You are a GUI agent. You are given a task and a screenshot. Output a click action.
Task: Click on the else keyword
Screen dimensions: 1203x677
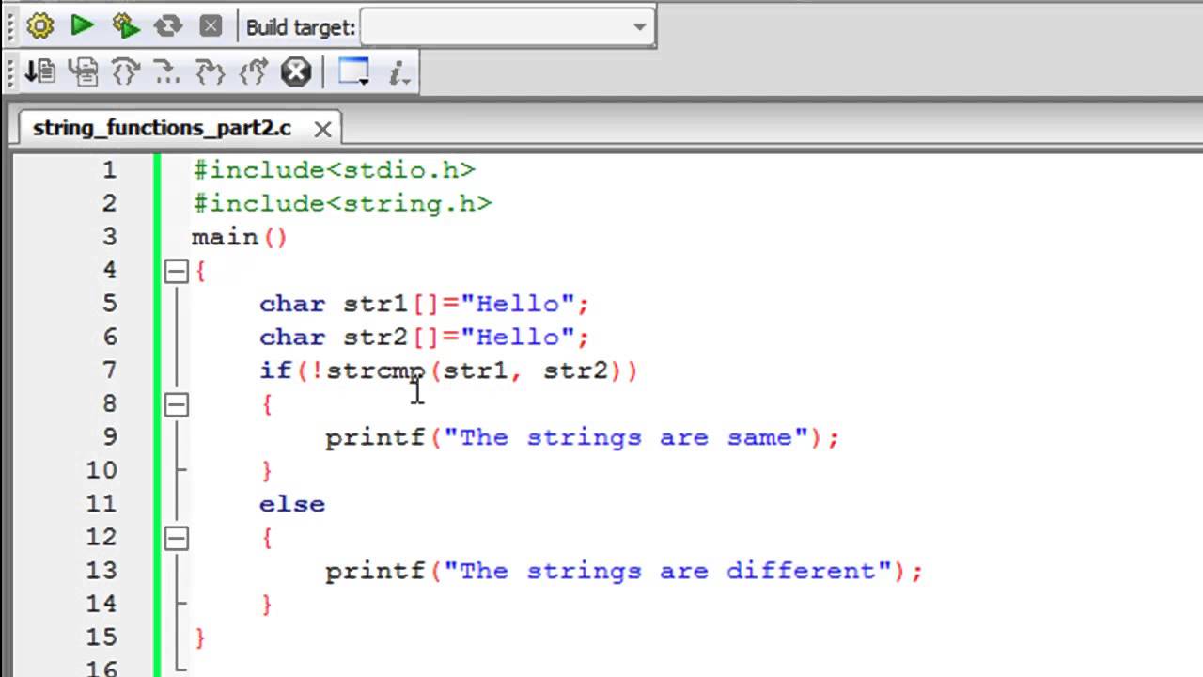[x=292, y=504]
